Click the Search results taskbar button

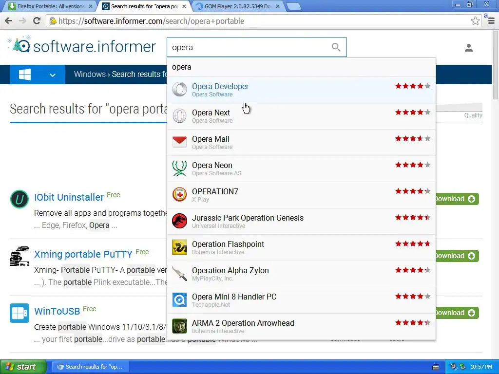pos(90,367)
